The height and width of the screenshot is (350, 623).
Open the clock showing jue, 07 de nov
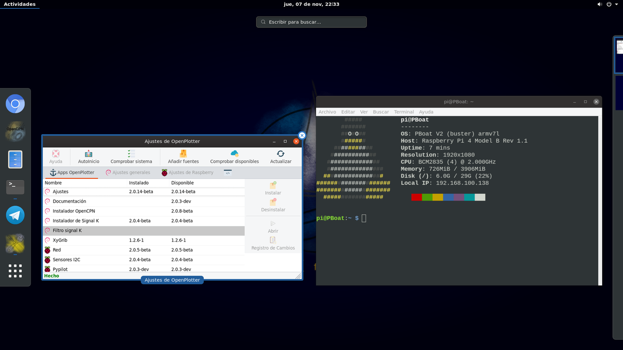point(311,4)
